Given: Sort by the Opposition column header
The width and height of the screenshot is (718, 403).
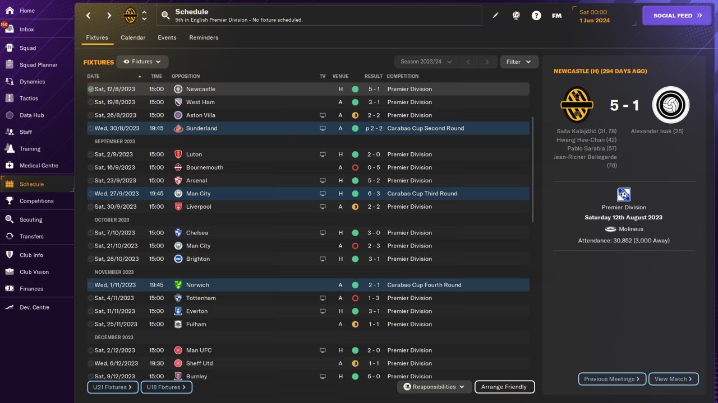Looking at the screenshot, I should 186,76.
